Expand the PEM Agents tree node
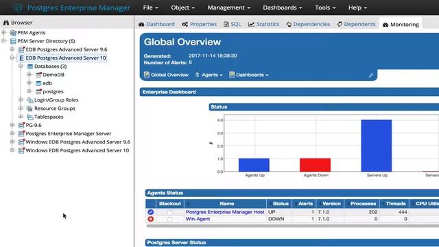The image size is (439, 247). pyautogui.click(x=4, y=32)
